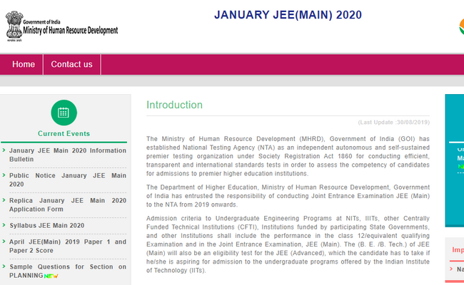Click the Current Events heading
Image resolution: width=464 pixels, height=285 pixels.
[64, 133]
